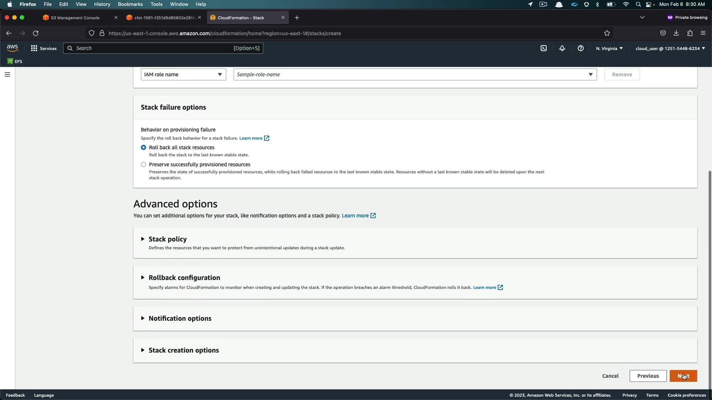This screenshot has width=712, height=400.
Task: Click the AWS support help icon
Action: (581, 49)
